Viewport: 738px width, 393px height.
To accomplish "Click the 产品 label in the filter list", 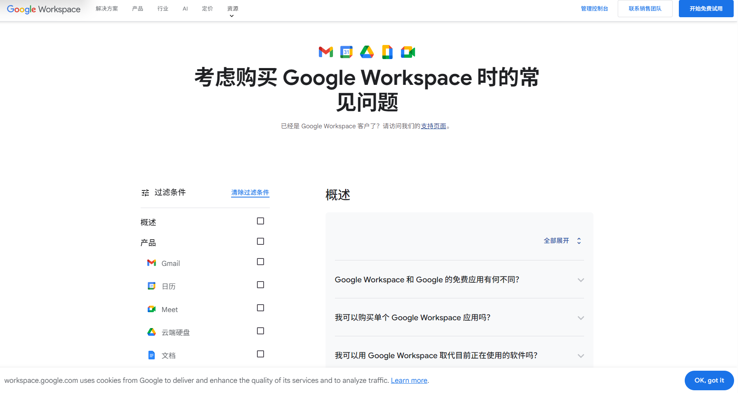I will click(x=148, y=243).
